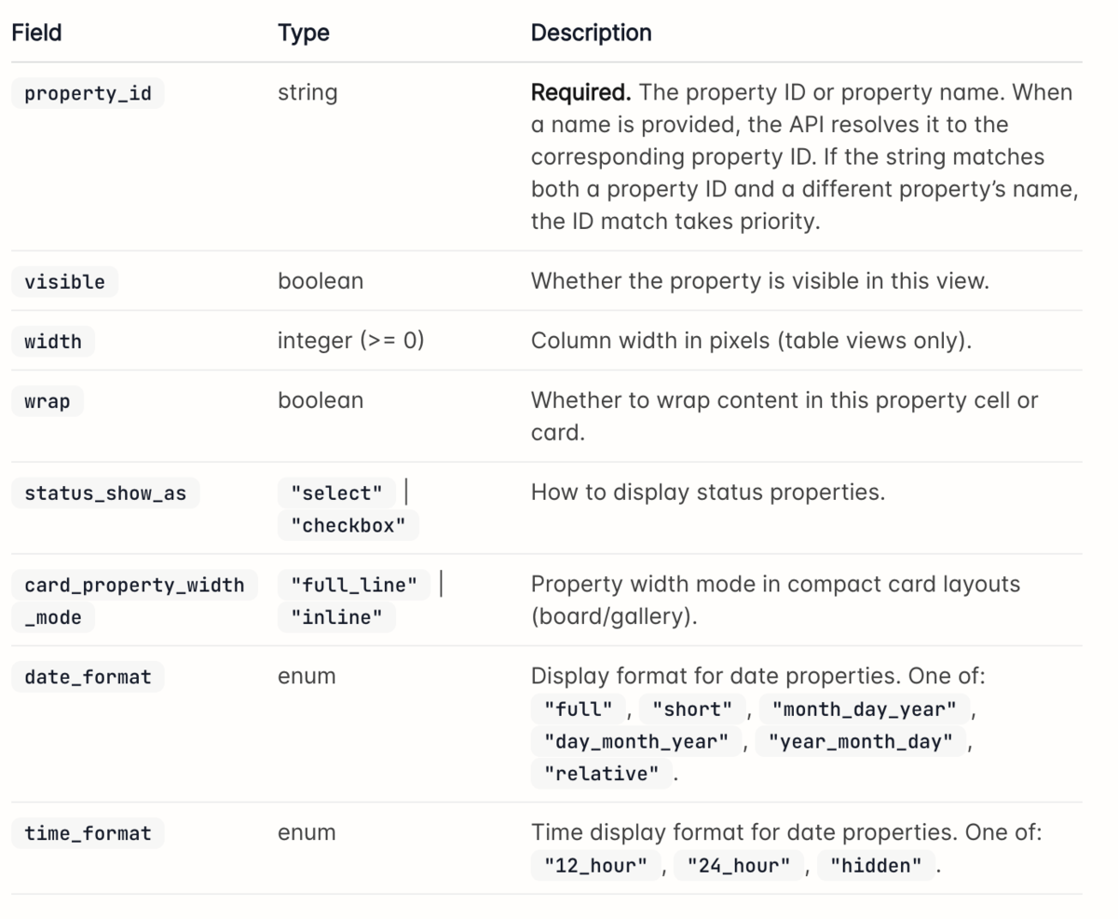Click the date_format field code
This screenshot has width=1118, height=919.
pos(88,677)
